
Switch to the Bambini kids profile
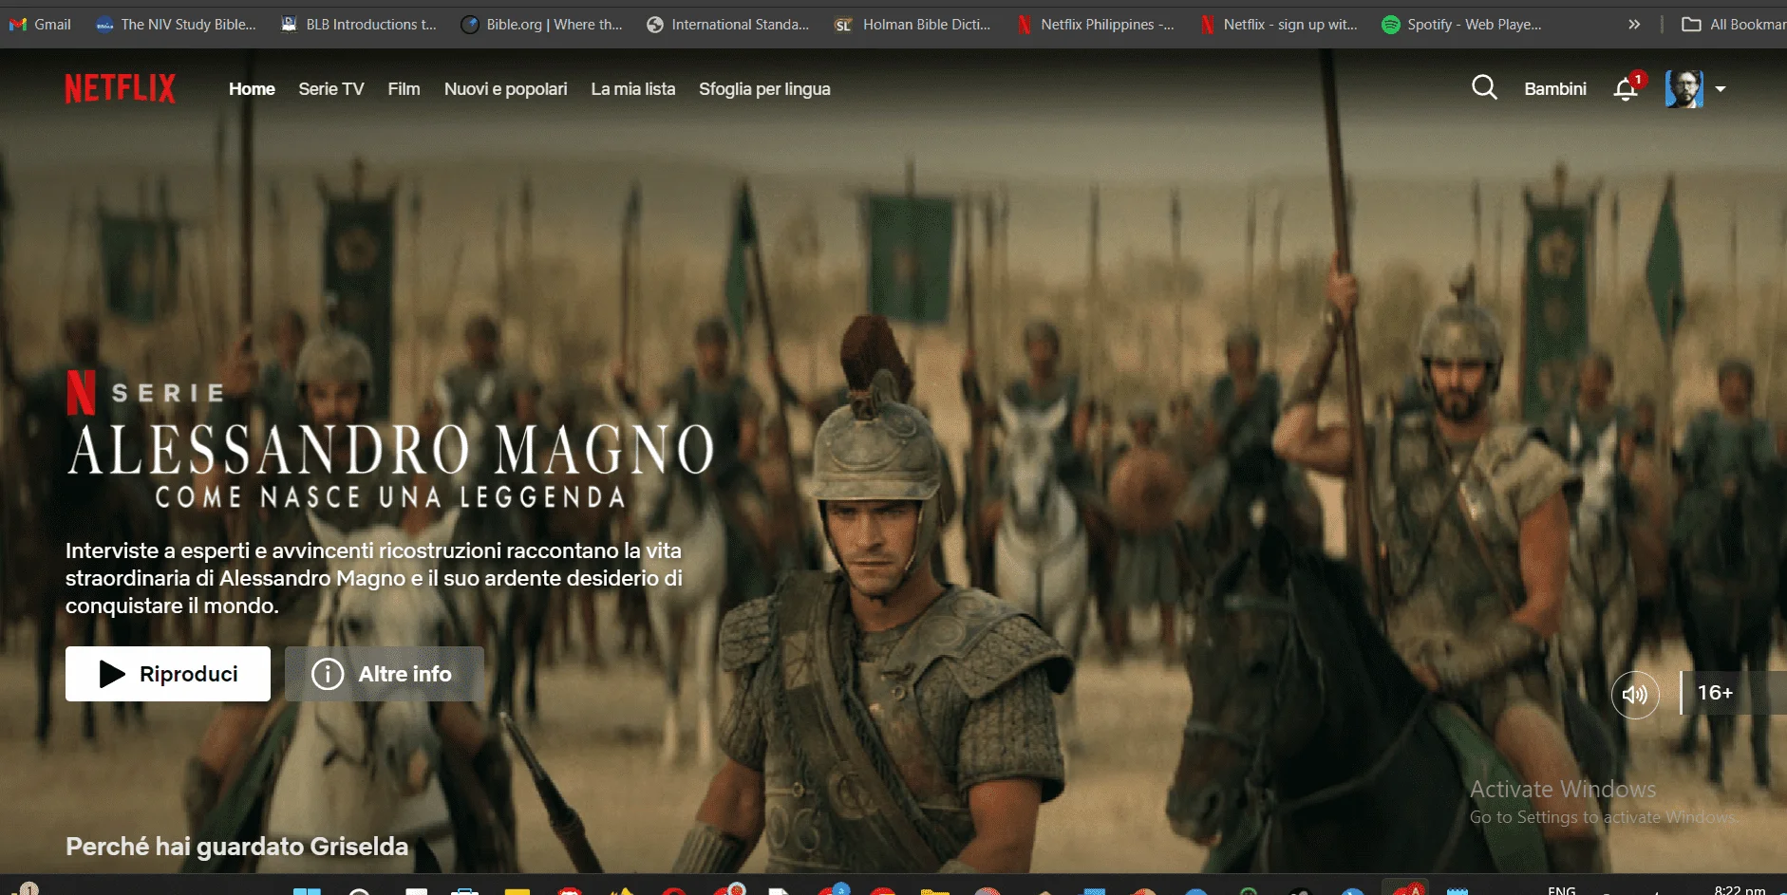click(x=1555, y=89)
